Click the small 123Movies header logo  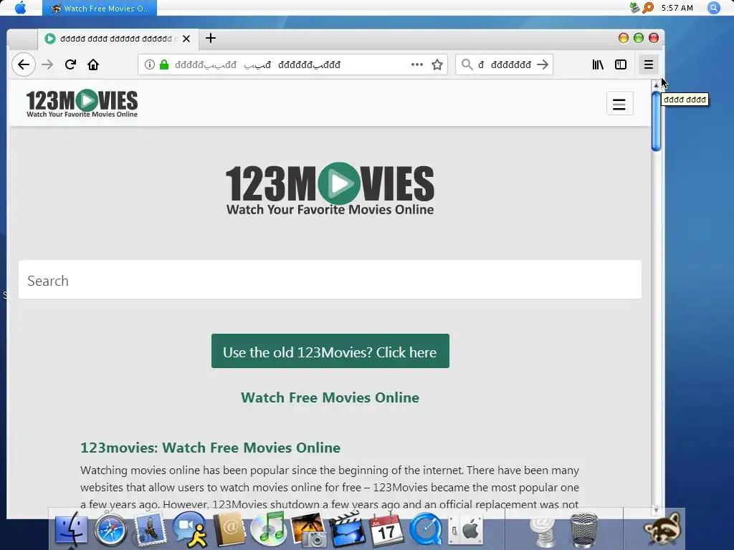[82, 103]
